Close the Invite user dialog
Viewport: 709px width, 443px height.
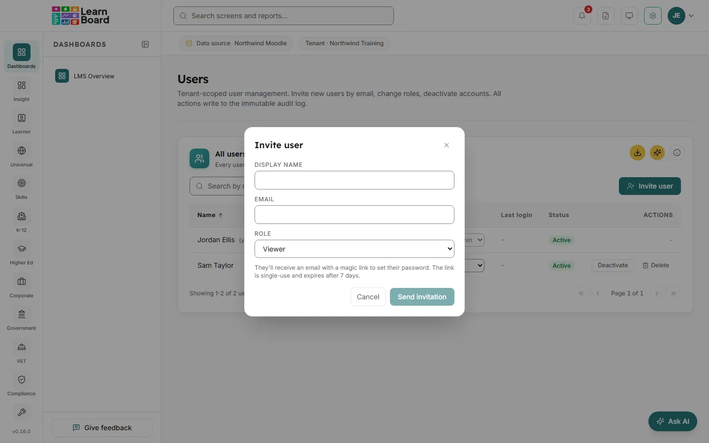447,145
